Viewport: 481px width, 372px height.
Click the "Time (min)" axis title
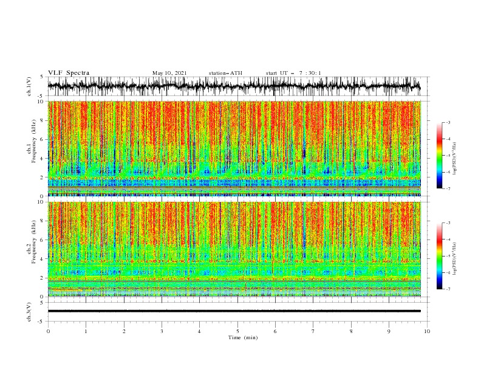[243, 337]
